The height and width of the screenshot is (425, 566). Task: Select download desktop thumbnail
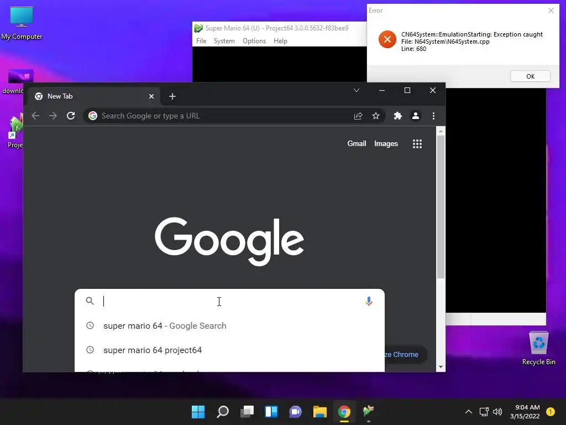coord(15,82)
